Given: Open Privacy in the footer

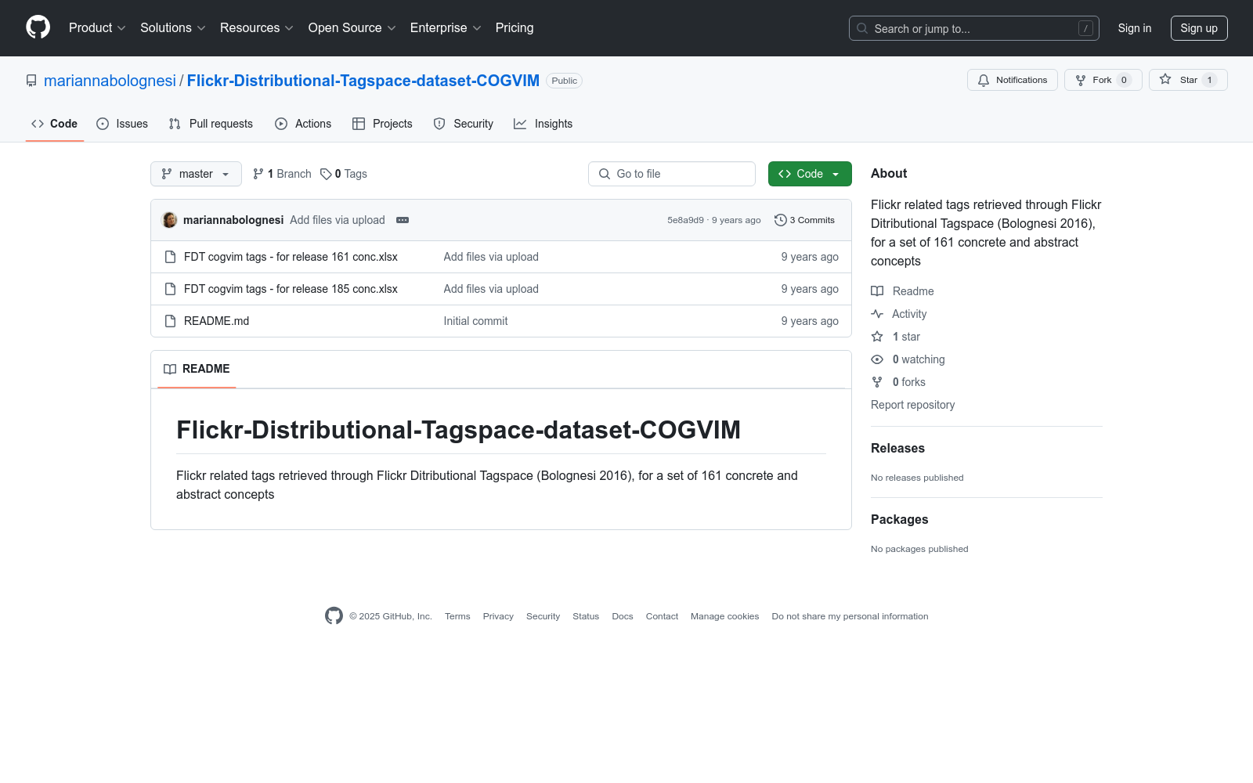Looking at the screenshot, I should click(498, 616).
